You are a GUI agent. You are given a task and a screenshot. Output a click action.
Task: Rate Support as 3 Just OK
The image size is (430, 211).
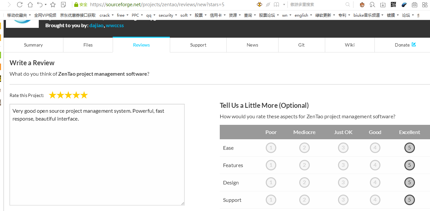[343, 200]
